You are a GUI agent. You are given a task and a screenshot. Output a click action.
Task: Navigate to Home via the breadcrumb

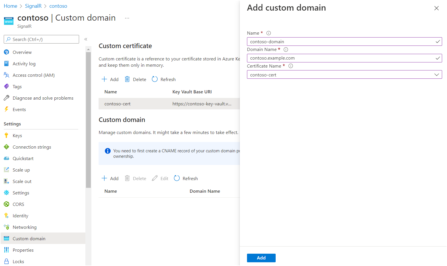[x=10, y=6]
